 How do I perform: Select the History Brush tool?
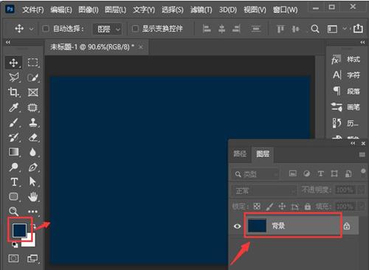(13, 137)
